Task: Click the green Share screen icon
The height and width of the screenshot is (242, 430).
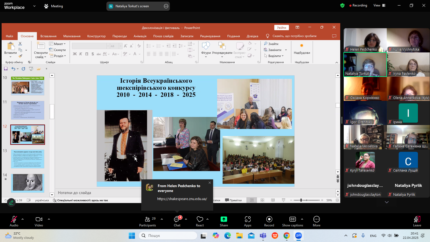Action: click(x=224, y=219)
